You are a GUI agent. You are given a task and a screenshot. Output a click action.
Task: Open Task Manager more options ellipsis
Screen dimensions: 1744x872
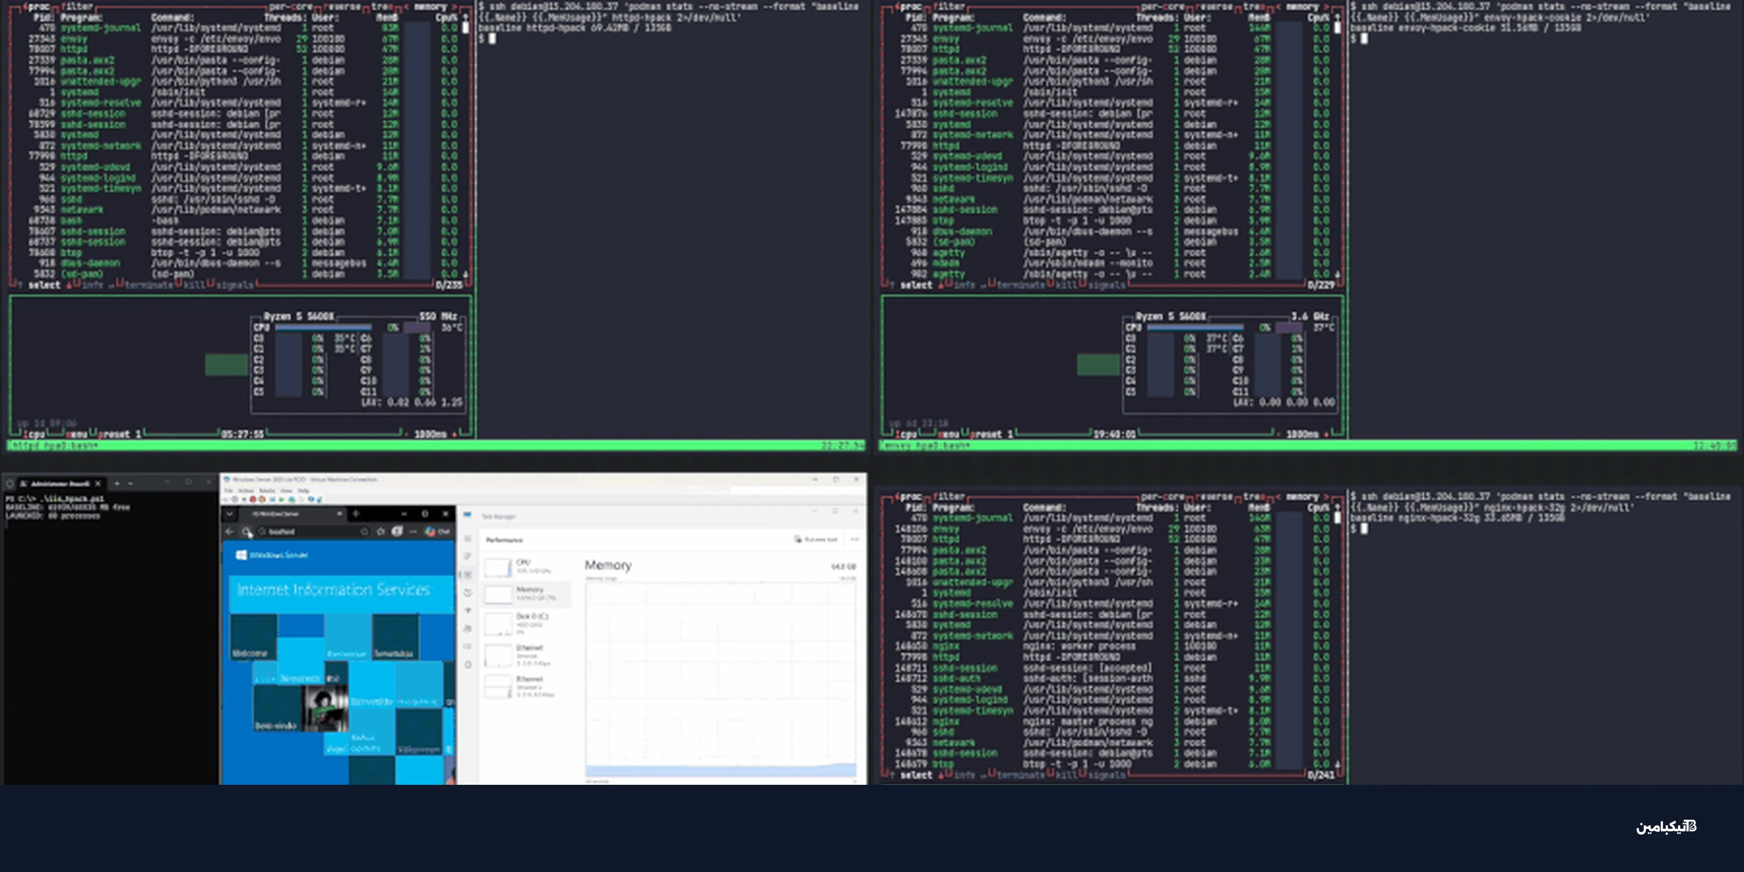855,539
